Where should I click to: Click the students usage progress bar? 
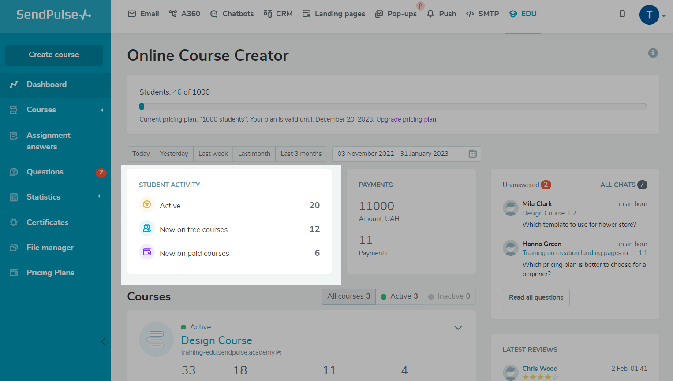(x=393, y=106)
